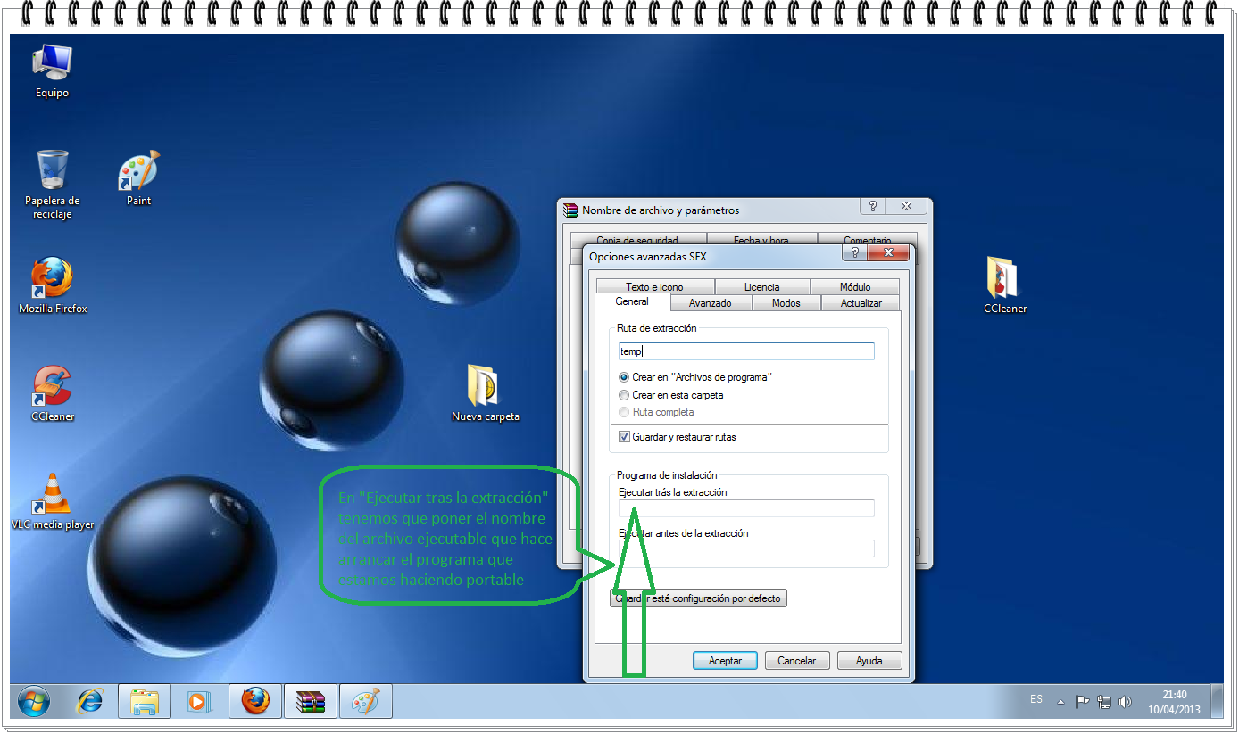Switch to the Avanzado tab
Screen dimensions: 1239x734
pyautogui.click(x=710, y=303)
